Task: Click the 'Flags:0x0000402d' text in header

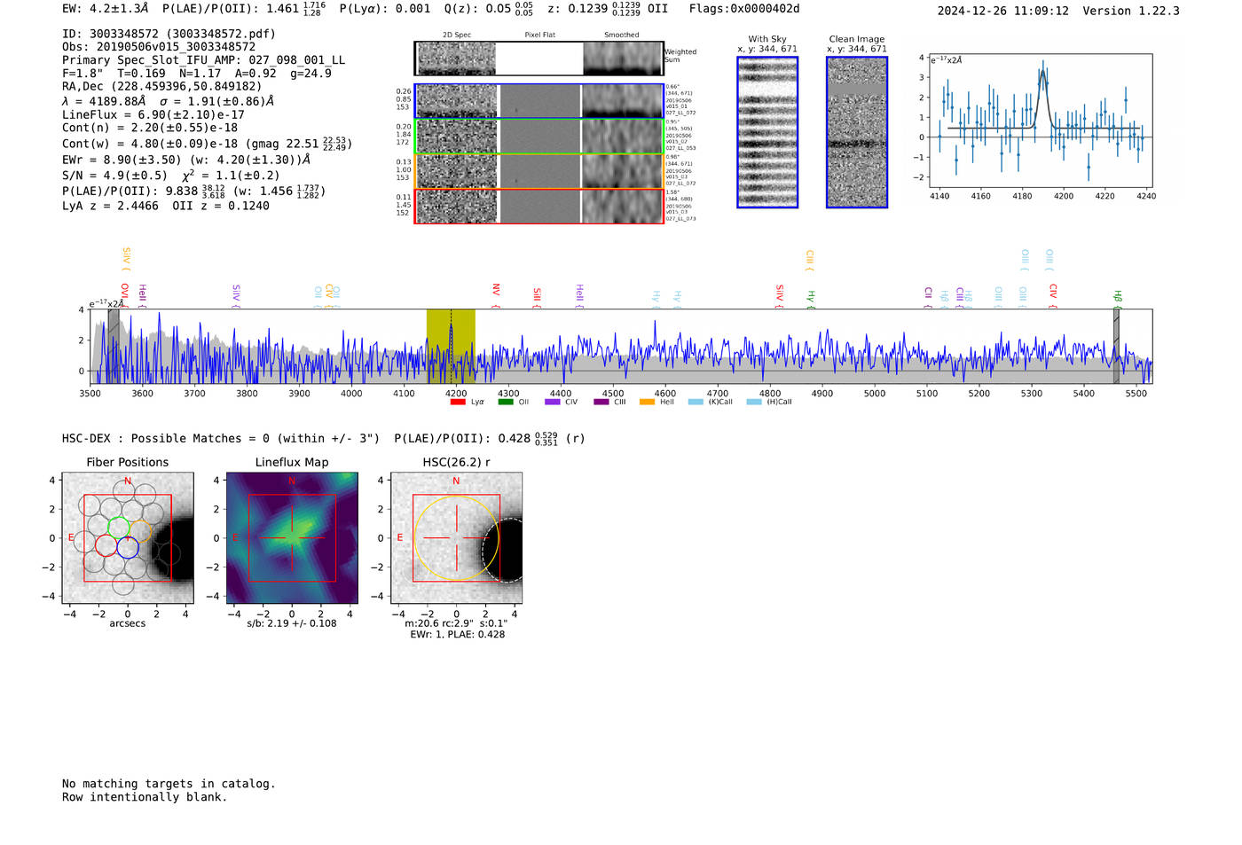Action: pos(744,9)
